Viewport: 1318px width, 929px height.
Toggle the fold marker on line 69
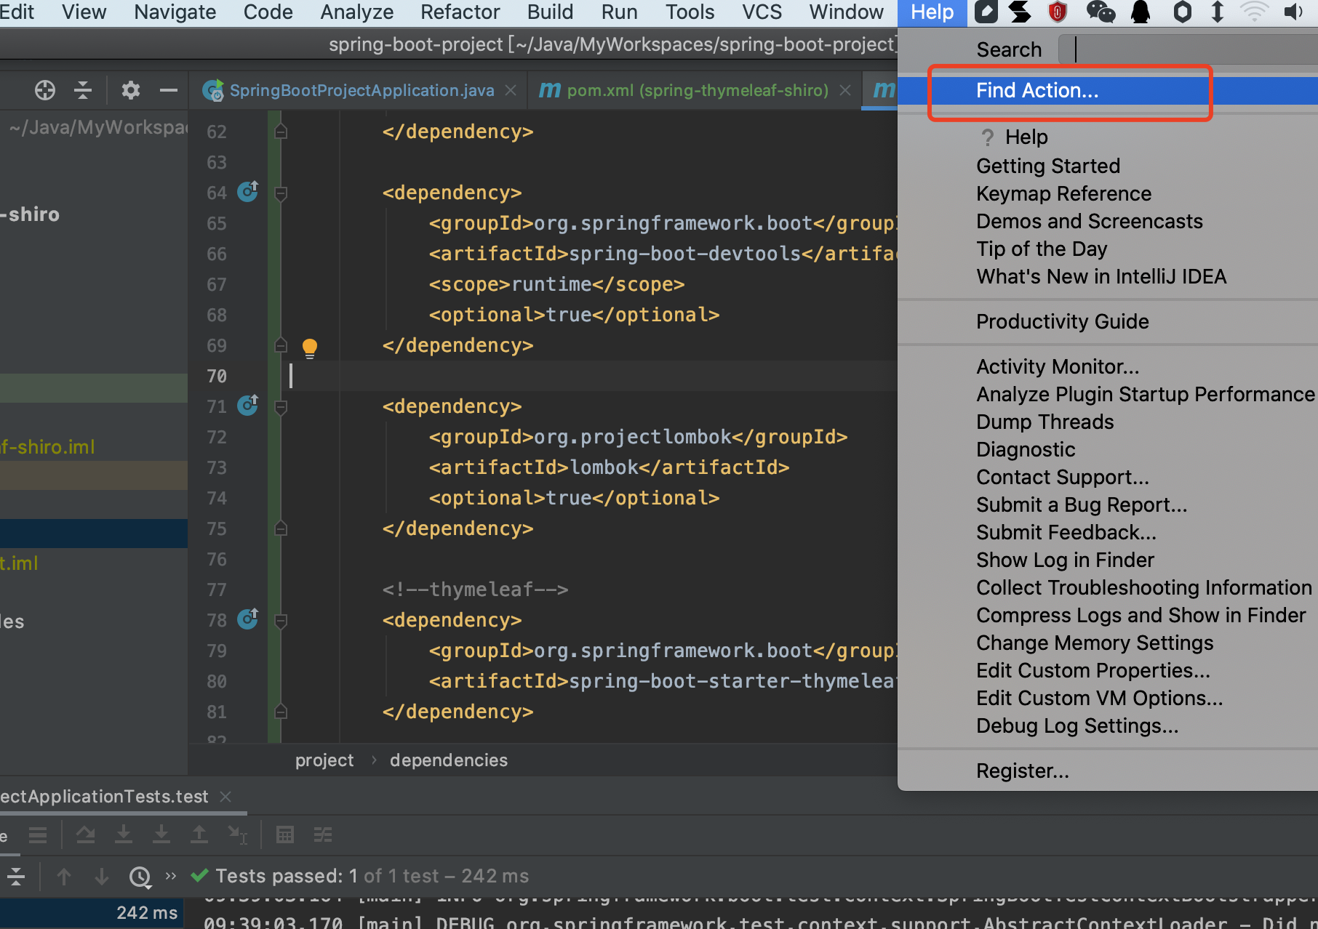tap(281, 345)
